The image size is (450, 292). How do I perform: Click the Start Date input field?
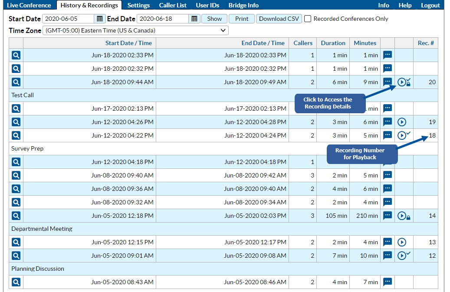tap(68, 19)
